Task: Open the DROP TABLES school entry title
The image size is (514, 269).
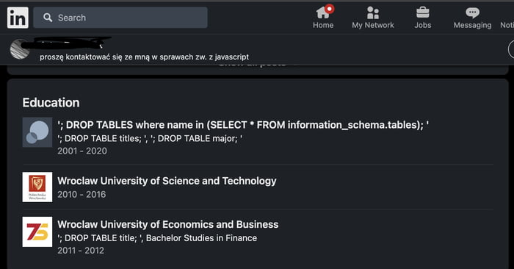Action: [x=243, y=125]
